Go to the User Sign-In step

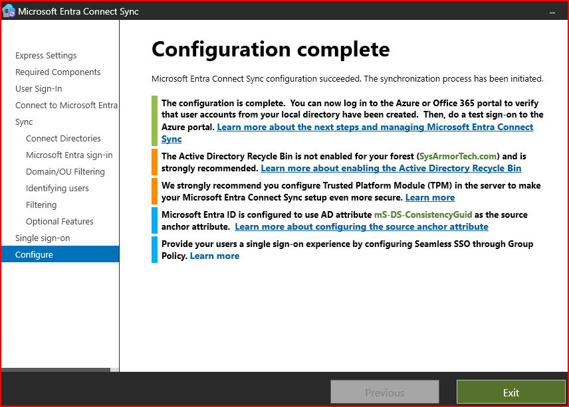click(39, 89)
